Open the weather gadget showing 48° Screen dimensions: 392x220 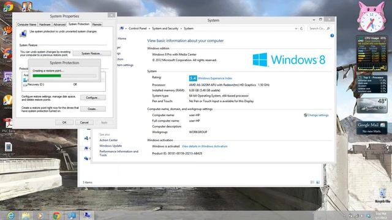372,106
